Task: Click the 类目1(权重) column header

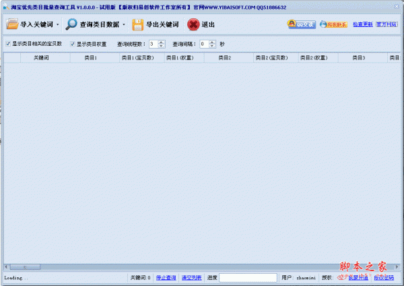Action: [184, 58]
